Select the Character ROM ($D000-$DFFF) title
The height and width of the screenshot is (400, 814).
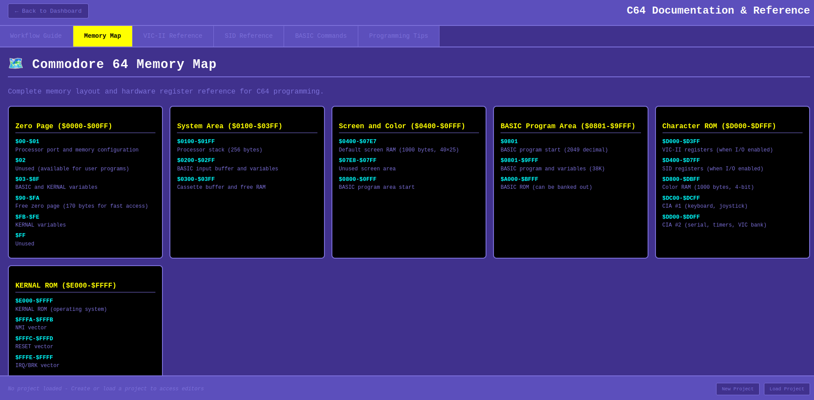click(x=719, y=126)
